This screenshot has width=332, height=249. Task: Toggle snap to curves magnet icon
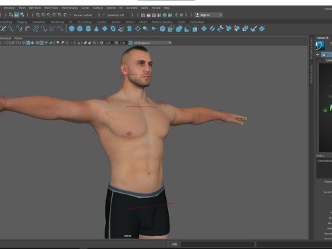[44, 15]
